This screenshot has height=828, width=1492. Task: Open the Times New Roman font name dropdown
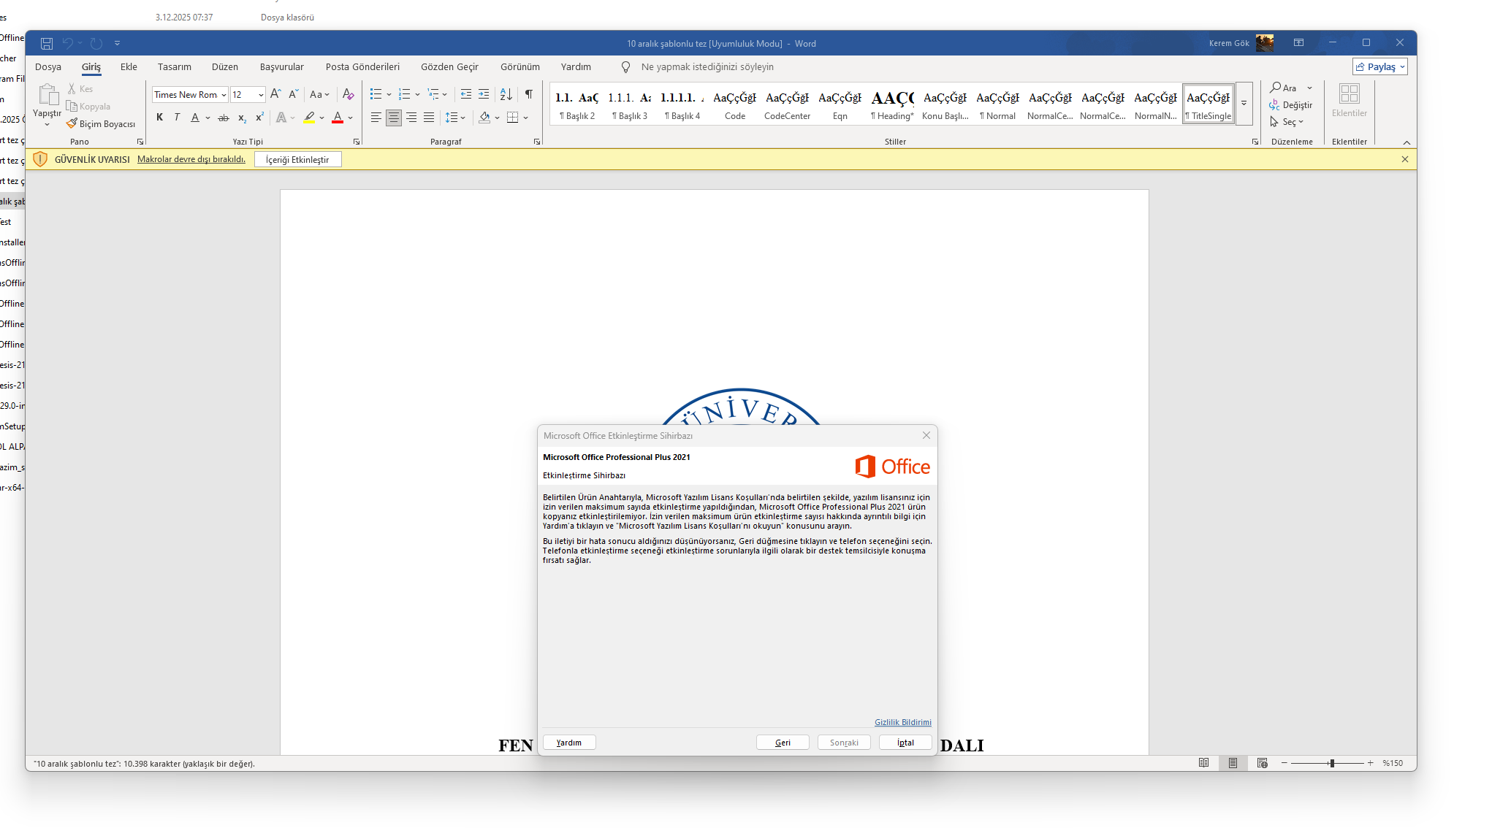(x=224, y=95)
